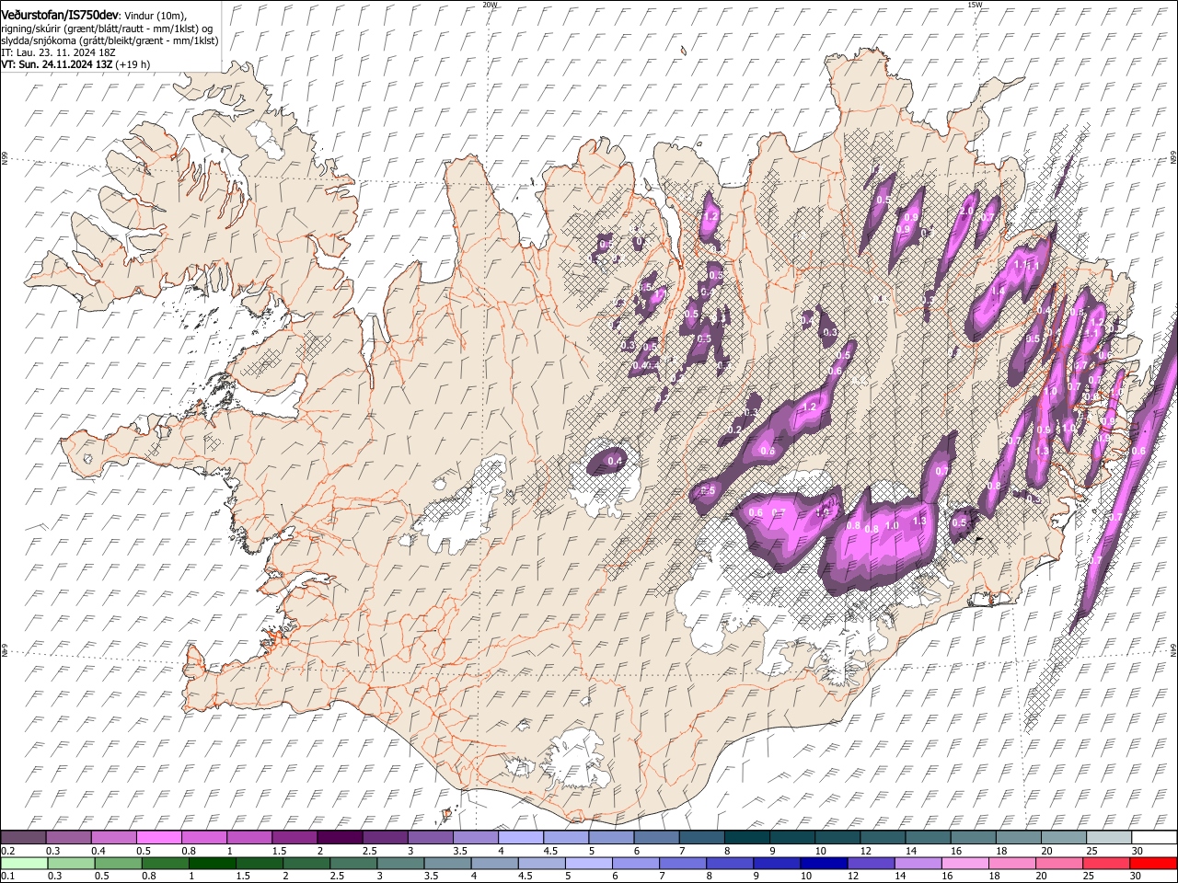Pick the grey-blue swatch above lower-row 3.5

(x=448, y=863)
